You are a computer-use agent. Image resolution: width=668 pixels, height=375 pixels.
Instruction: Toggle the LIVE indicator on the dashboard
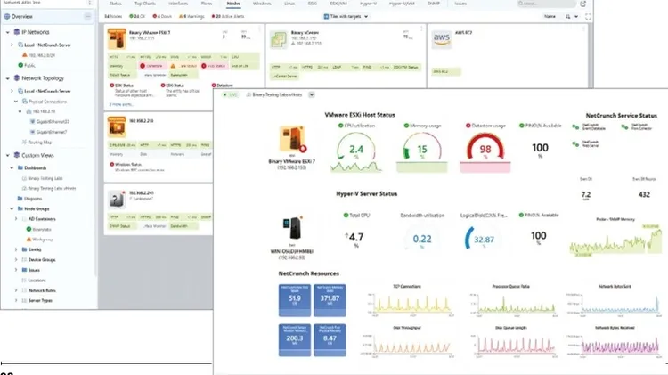[231, 94]
